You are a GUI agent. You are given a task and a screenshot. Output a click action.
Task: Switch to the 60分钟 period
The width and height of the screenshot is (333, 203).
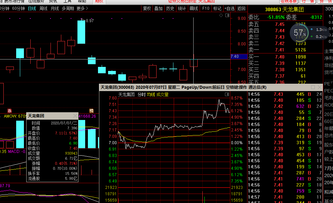point(19,8)
